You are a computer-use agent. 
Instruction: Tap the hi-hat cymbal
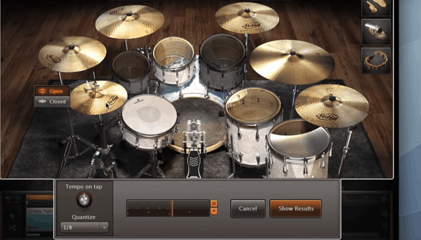(98, 97)
